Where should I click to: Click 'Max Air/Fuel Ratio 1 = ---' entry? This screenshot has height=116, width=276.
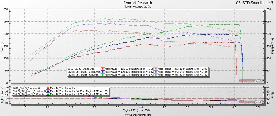65,88
